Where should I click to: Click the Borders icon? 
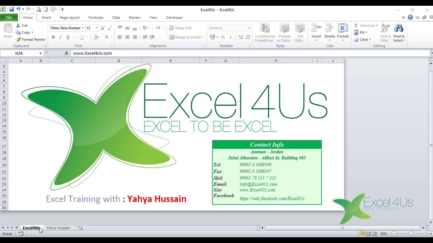(x=82, y=37)
